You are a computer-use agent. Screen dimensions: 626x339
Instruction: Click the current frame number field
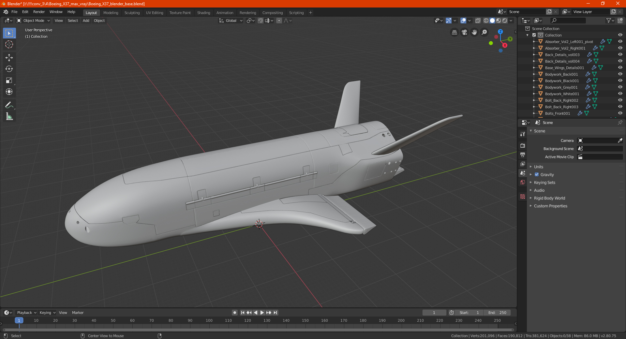point(434,313)
